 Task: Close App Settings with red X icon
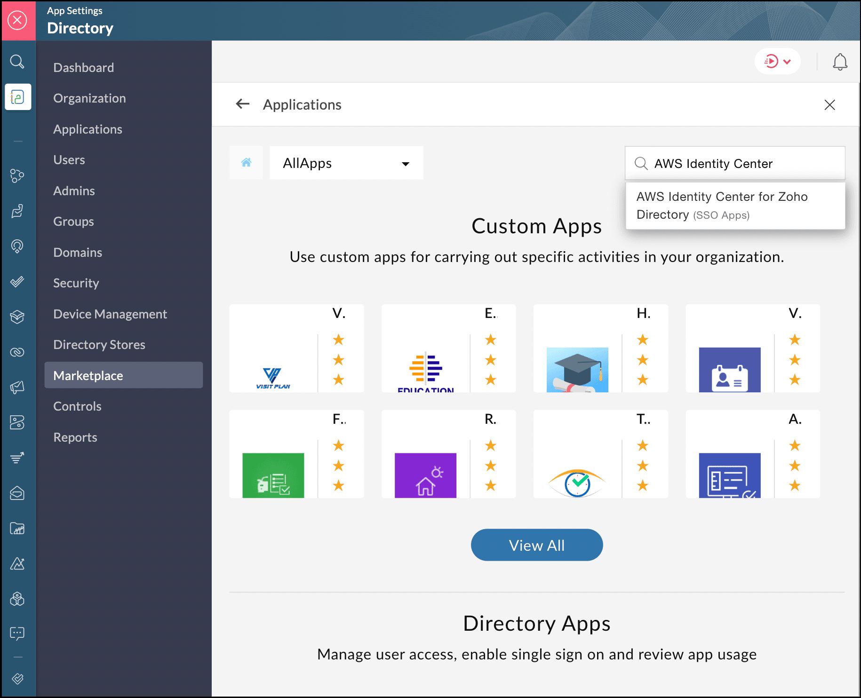coord(17,20)
